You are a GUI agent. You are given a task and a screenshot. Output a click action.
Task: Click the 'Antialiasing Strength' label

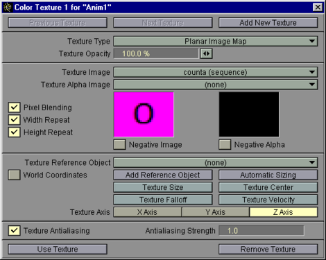point(180,231)
